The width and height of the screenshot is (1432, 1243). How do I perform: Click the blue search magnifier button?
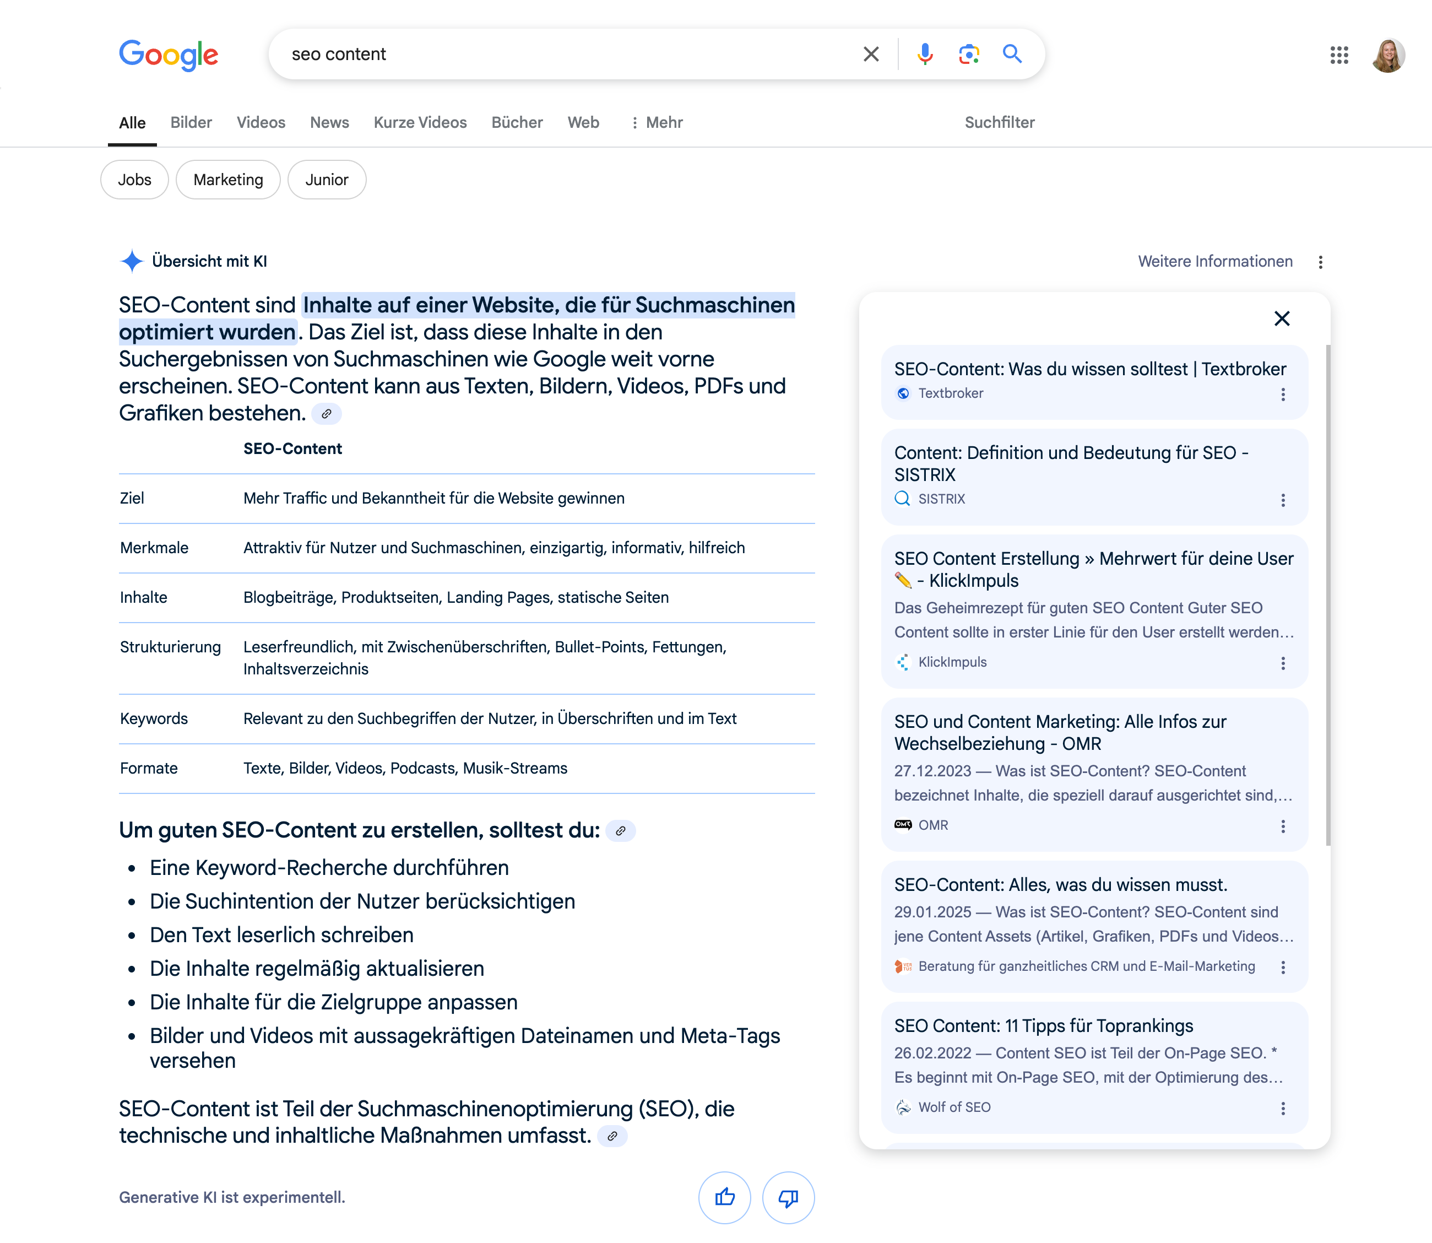point(1012,54)
